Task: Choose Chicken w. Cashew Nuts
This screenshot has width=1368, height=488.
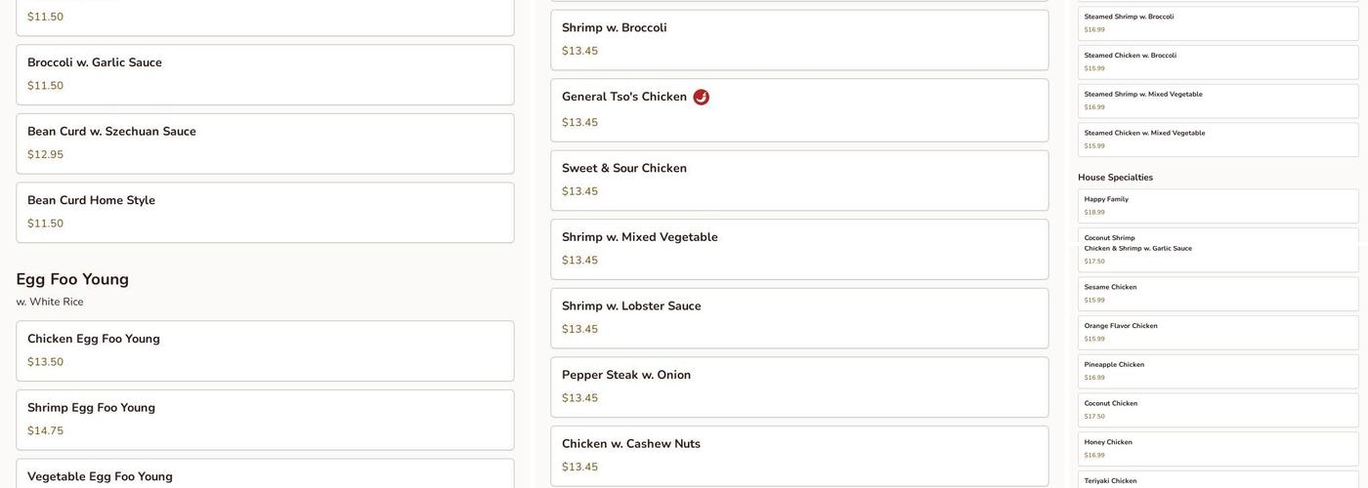Action: [x=799, y=456]
